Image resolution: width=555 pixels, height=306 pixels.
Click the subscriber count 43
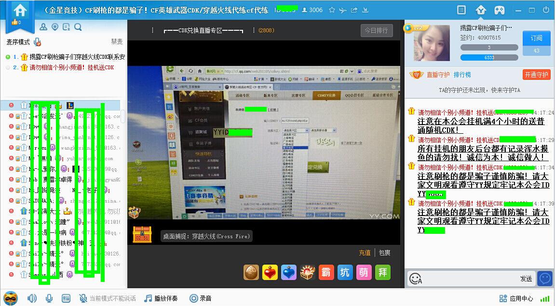pyautogui.click(x=536, y=51)
